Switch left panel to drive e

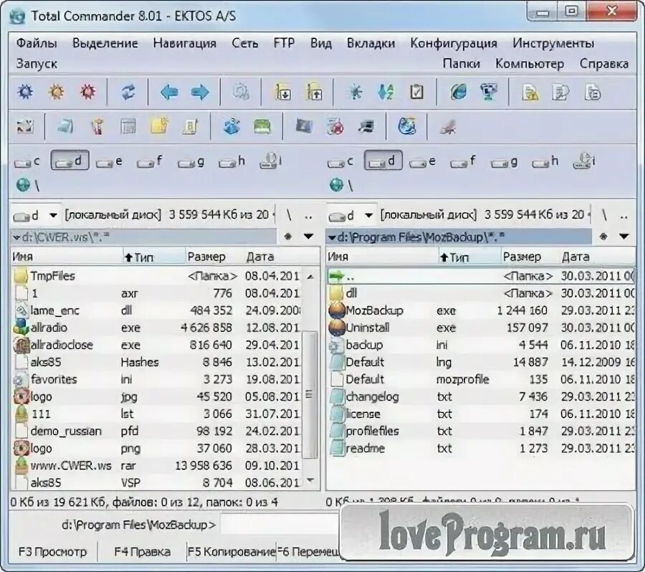pos(110,162)
